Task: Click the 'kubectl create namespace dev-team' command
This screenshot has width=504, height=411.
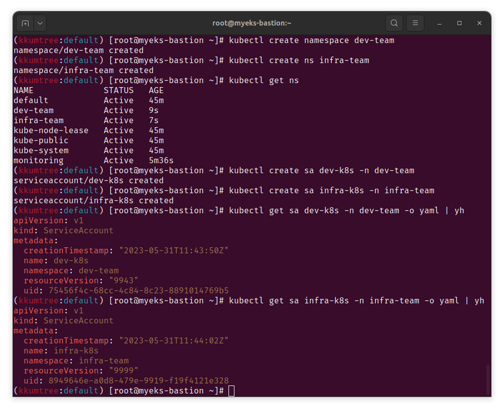Action: point(312,41)
